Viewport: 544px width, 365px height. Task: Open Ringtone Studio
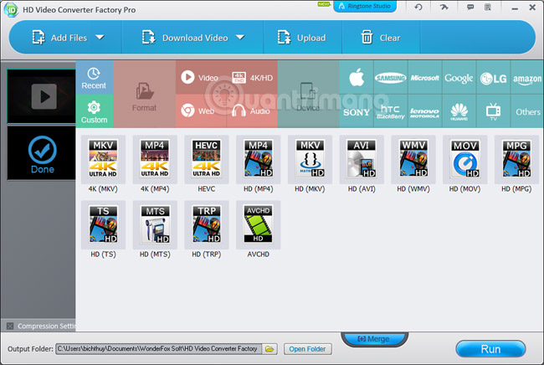365,6
